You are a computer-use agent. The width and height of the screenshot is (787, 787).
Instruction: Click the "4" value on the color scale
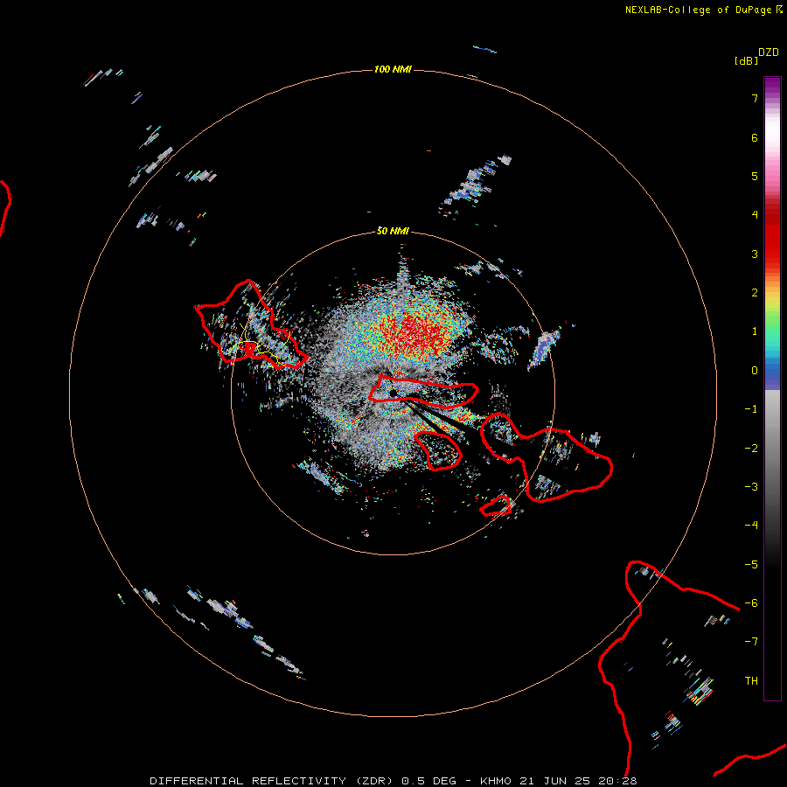pos(755,215)
